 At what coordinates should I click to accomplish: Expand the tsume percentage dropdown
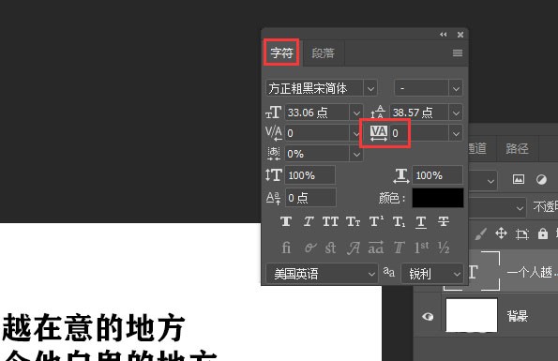tap(356, 155)
